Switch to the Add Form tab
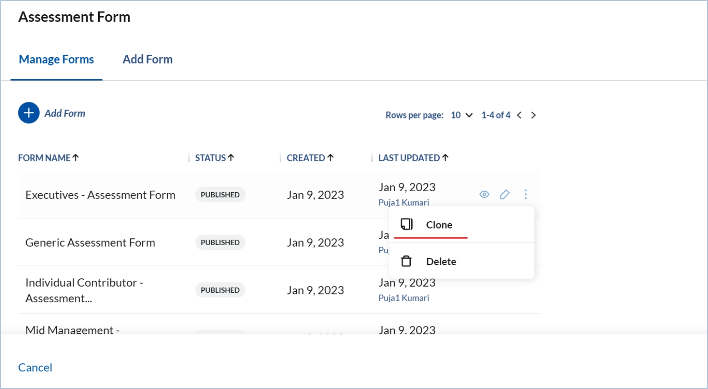 147,59
